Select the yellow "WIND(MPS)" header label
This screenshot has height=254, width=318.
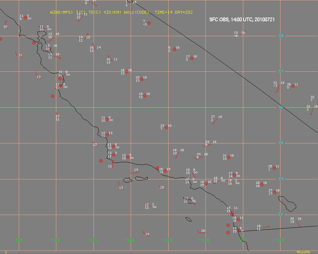[x=61, y=12]
